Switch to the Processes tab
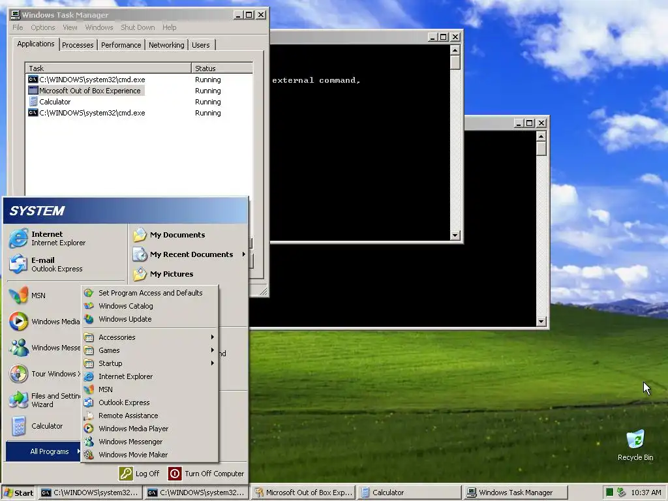 click(x=78, y=45)
